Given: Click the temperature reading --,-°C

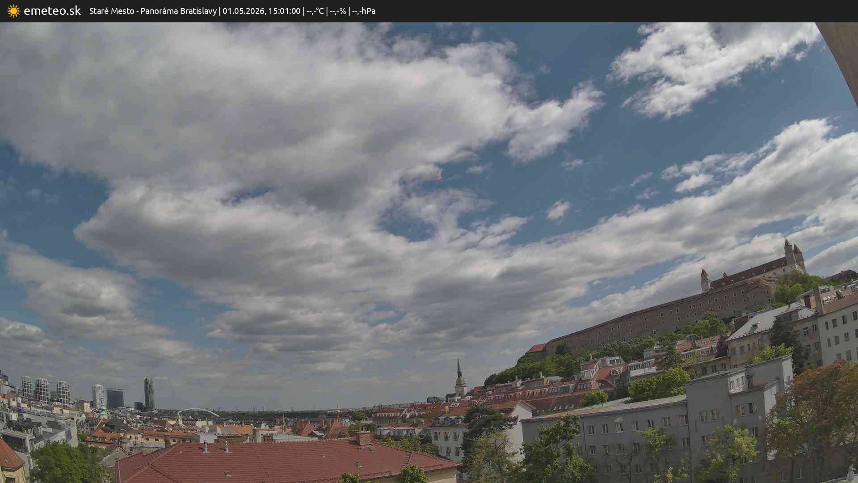Looking at the screenshot, I should [315, 11].
